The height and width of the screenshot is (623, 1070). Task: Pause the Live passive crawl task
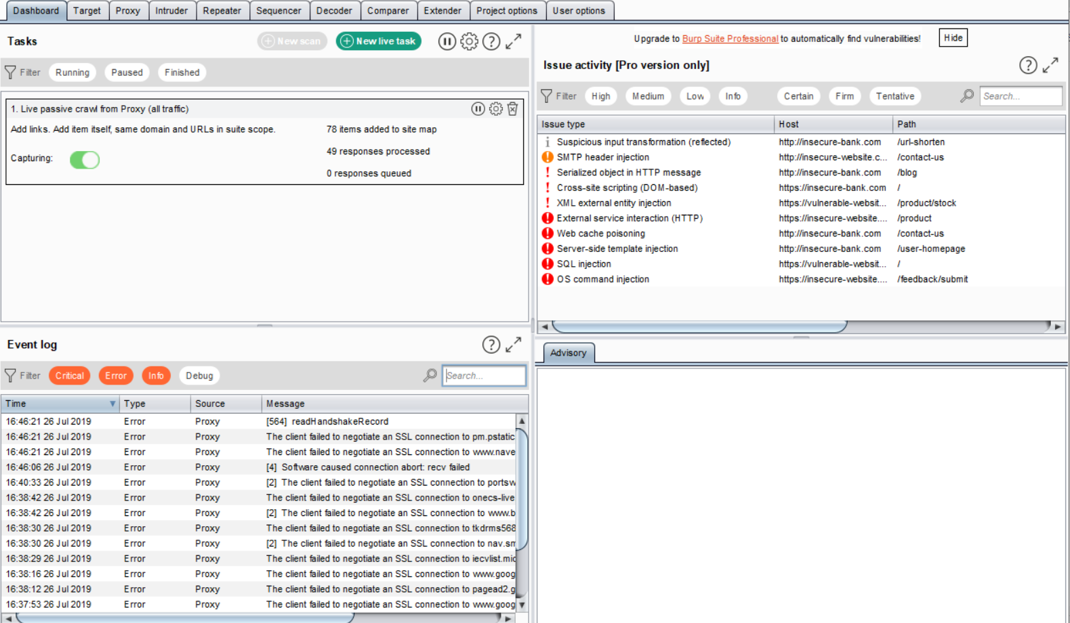click(478, 109)
